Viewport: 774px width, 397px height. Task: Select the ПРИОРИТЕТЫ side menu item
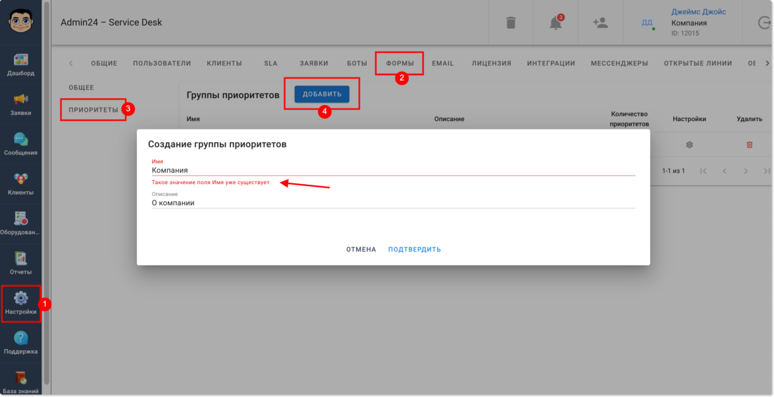[x=93, y=110]
